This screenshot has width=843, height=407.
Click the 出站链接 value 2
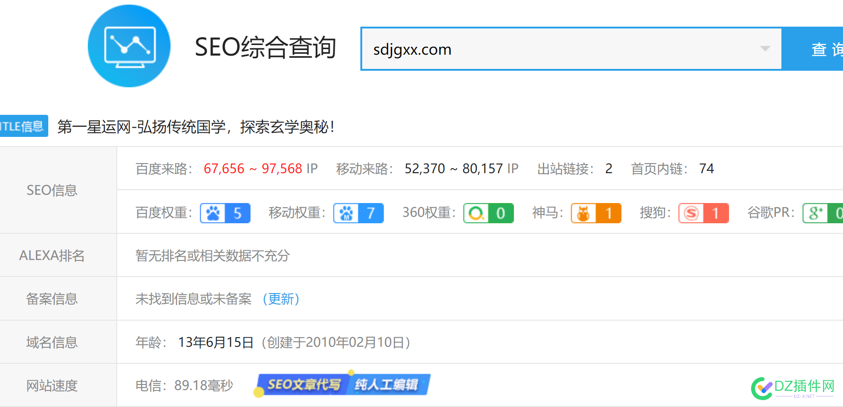pos(609,169)
